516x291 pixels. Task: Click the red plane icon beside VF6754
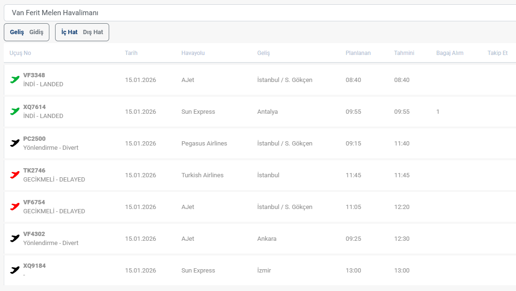15,207
